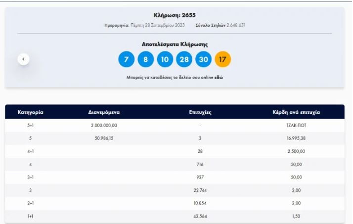Viewport: 353px width, 224px height.
Task: Click the 16.995,38 winnings cell
Action: (296, 138)
